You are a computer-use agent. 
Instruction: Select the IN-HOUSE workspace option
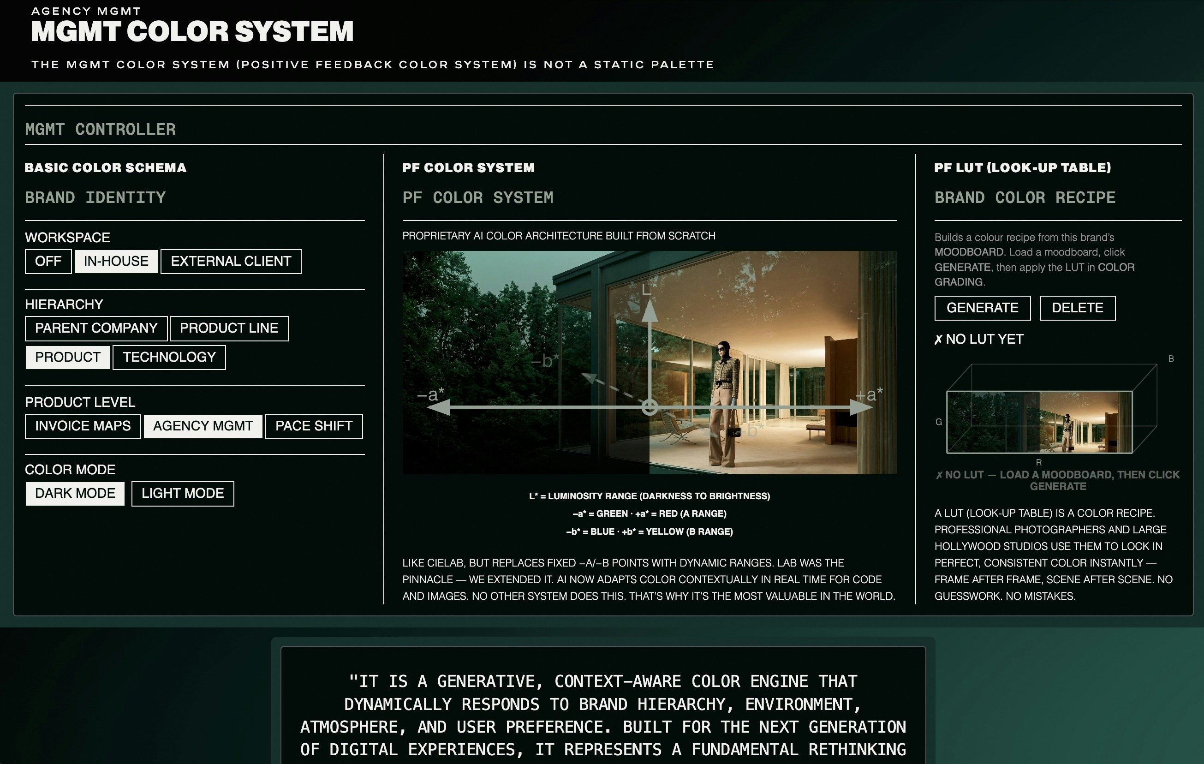(116, 262)
